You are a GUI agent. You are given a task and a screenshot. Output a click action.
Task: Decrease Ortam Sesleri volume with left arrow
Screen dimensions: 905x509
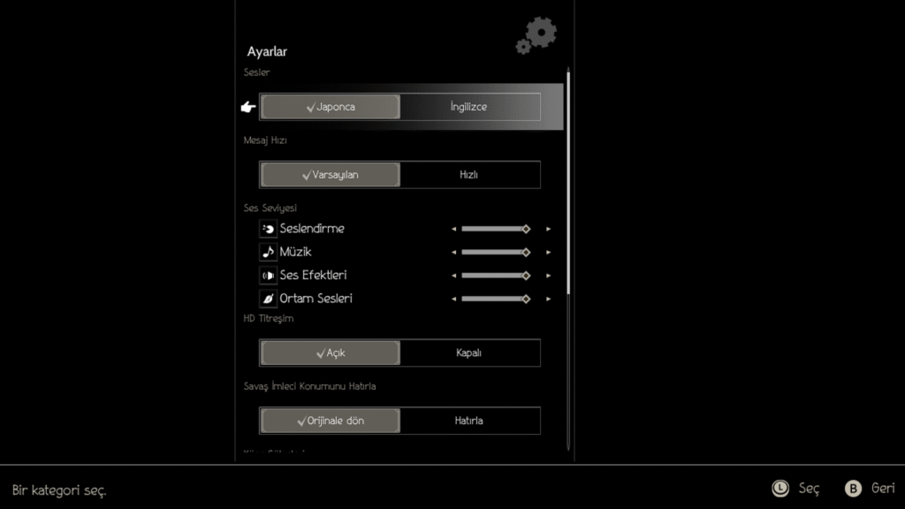pos(454,299)
